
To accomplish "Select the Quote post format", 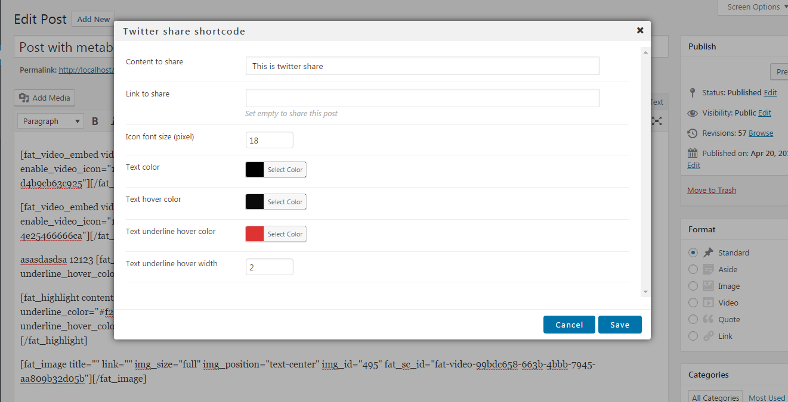I will [x=693, y=319].
